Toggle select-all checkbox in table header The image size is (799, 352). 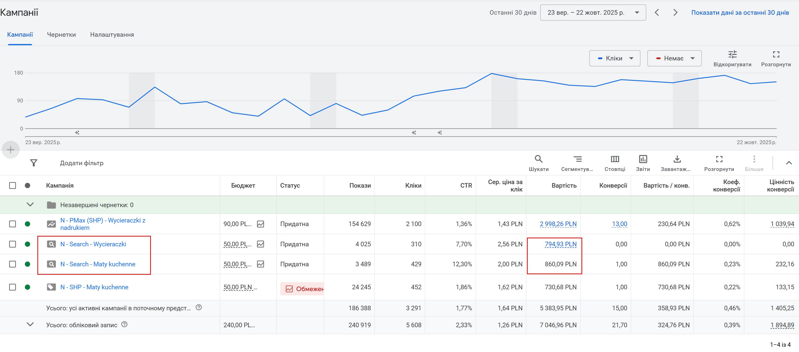coord(12,185)
